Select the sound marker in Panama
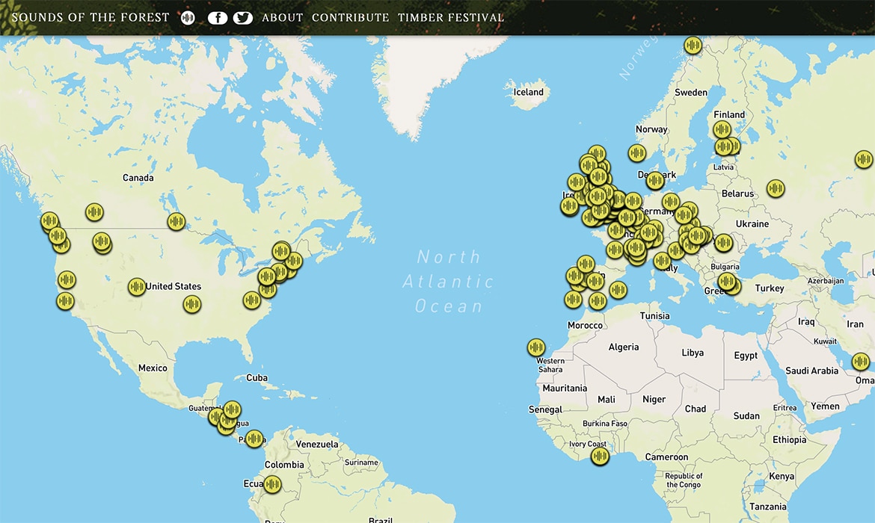 [x=254, y=439]
